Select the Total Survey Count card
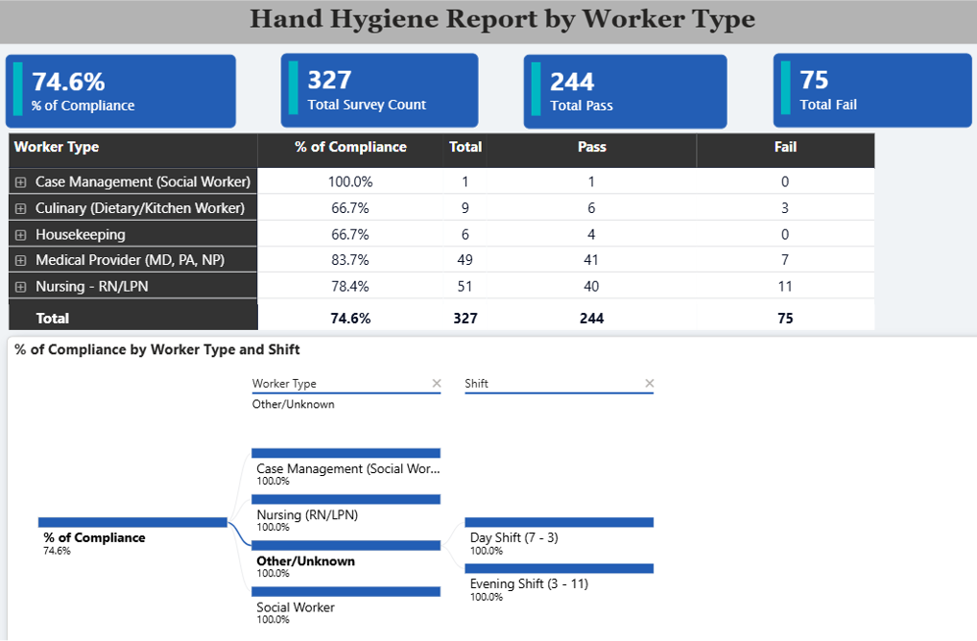 click(x=379, y=90)
